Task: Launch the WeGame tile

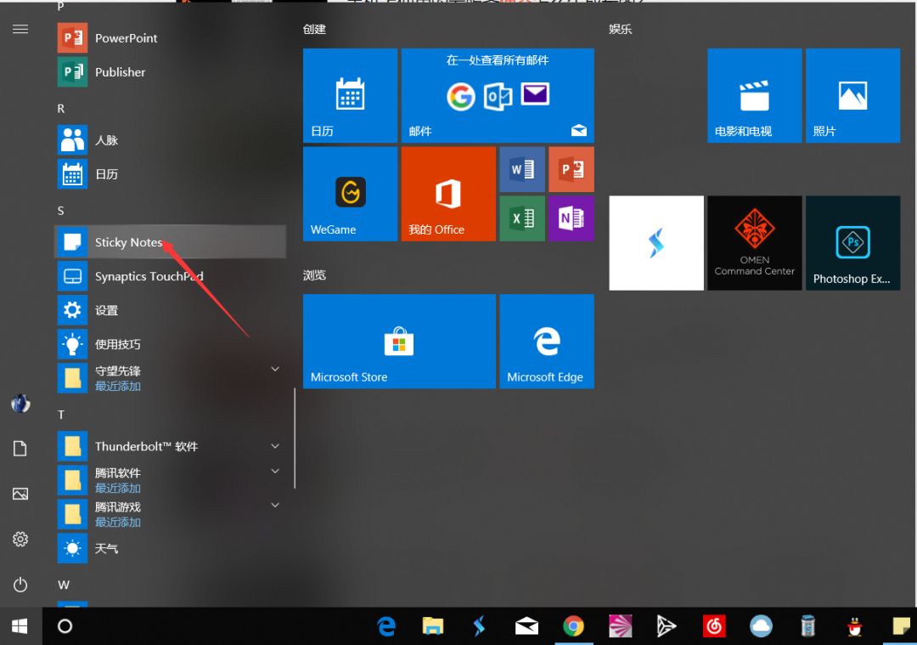Action: tap(351, 194)
